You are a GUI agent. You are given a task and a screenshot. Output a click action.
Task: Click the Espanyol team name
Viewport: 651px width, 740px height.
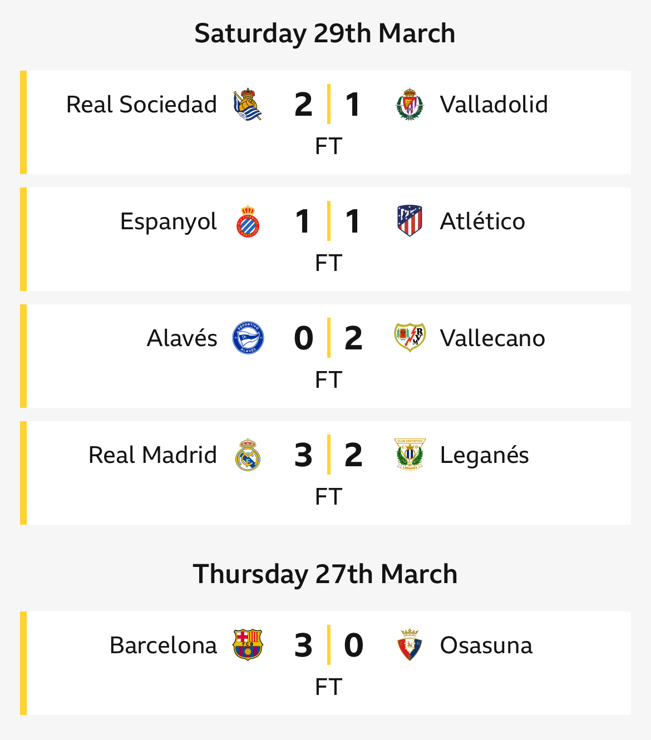(x=169, y=222)
